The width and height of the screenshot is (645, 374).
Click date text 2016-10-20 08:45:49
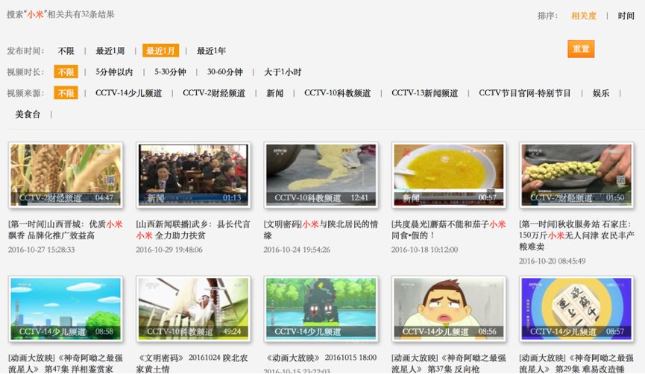pos(552,261)
